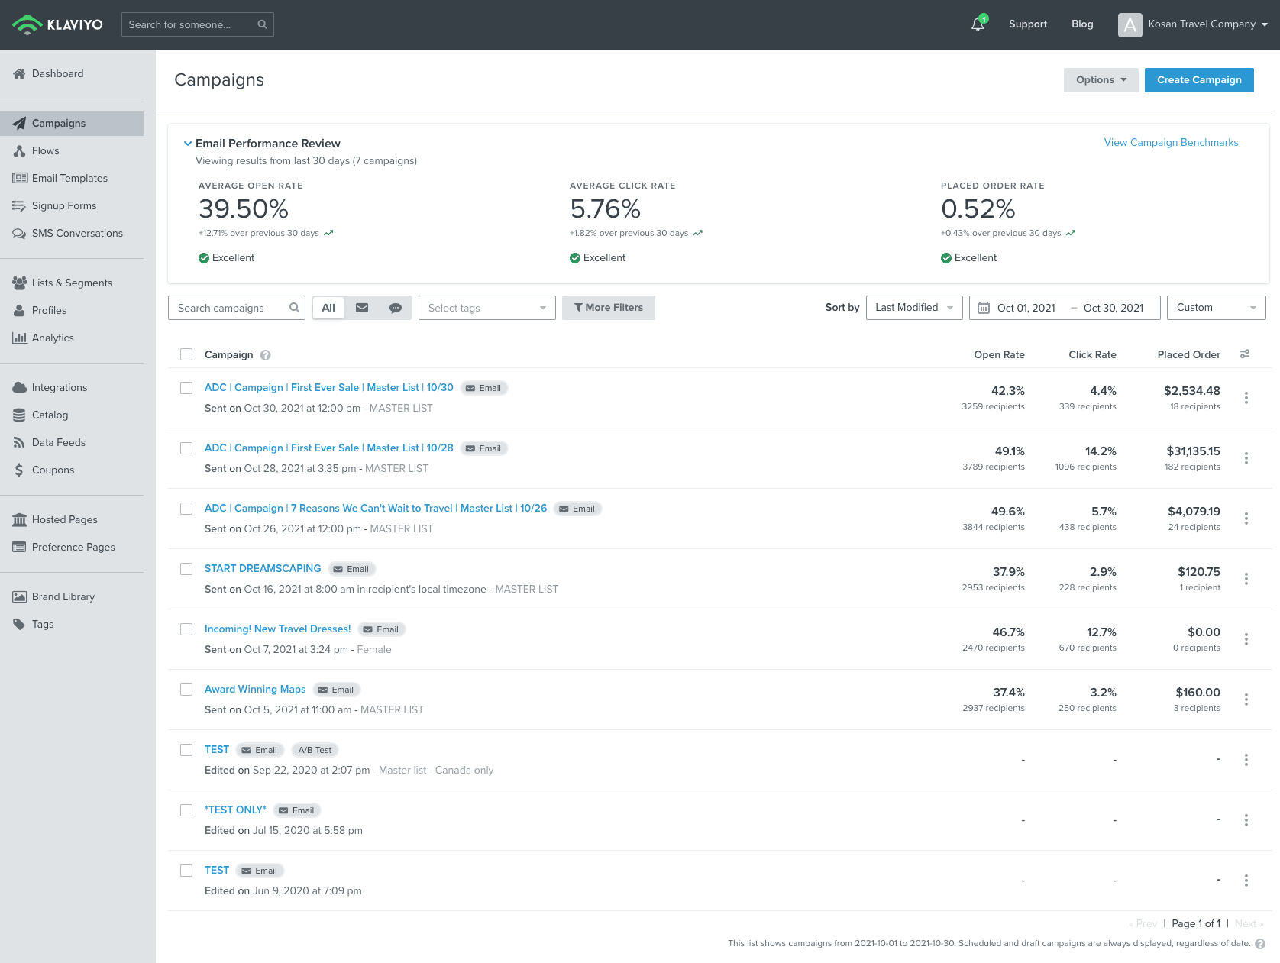
Task: Open column settings icon beside Placed Order
Action: (x=1245, y=354)
